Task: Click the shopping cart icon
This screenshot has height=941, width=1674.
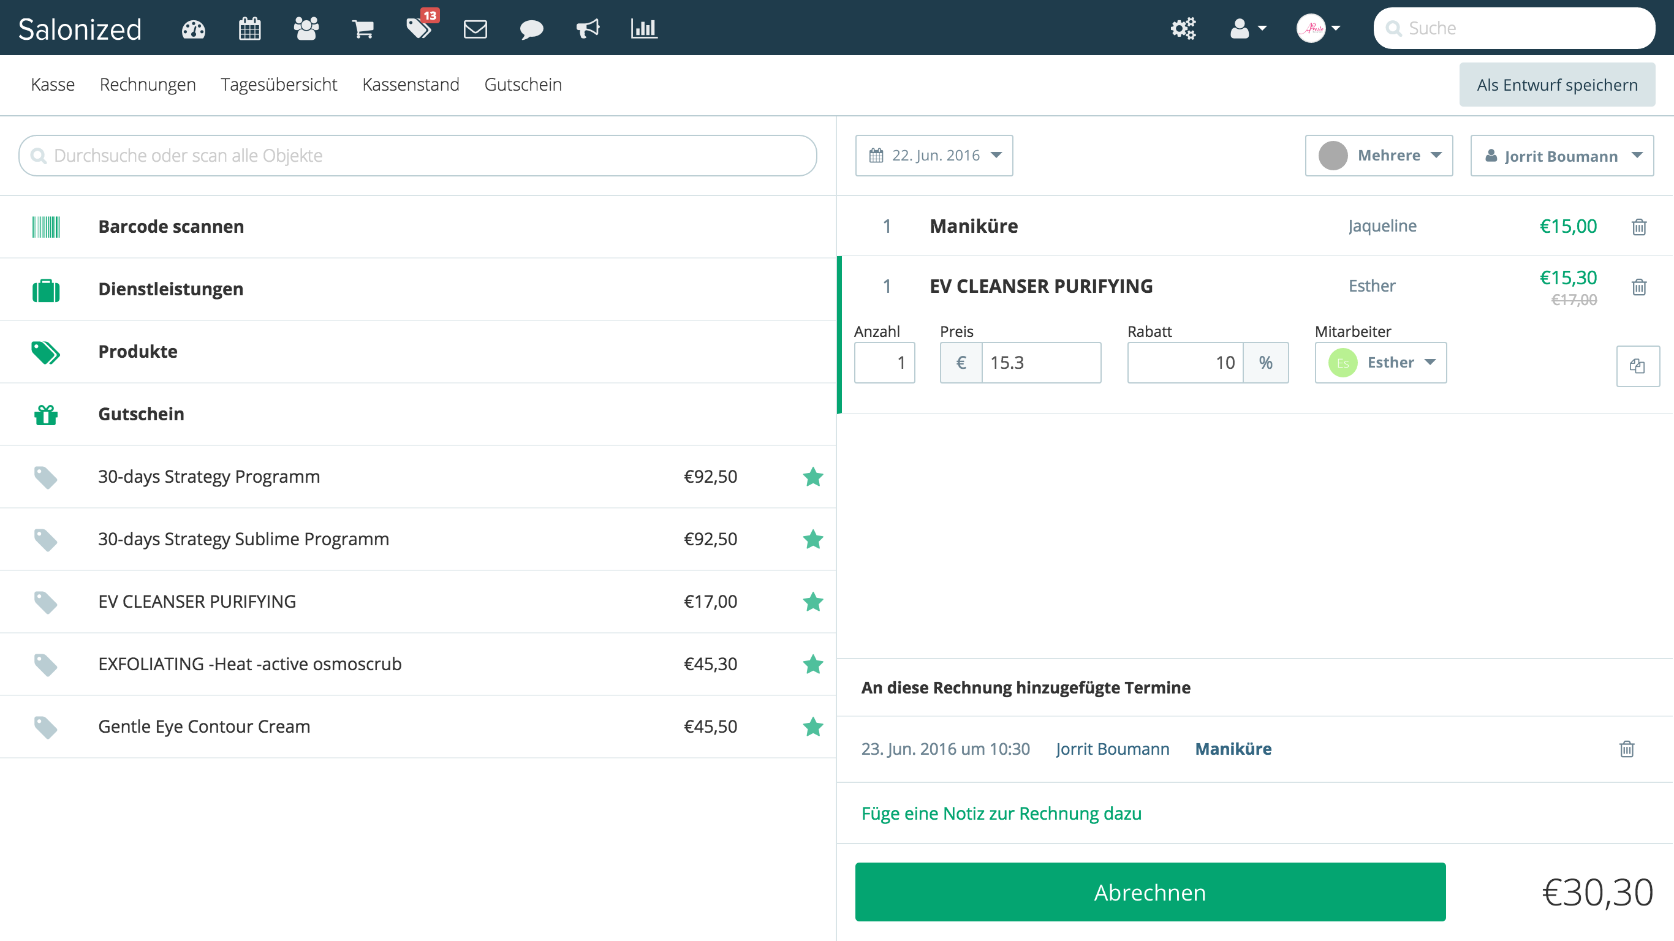Action: click(363, 28)
